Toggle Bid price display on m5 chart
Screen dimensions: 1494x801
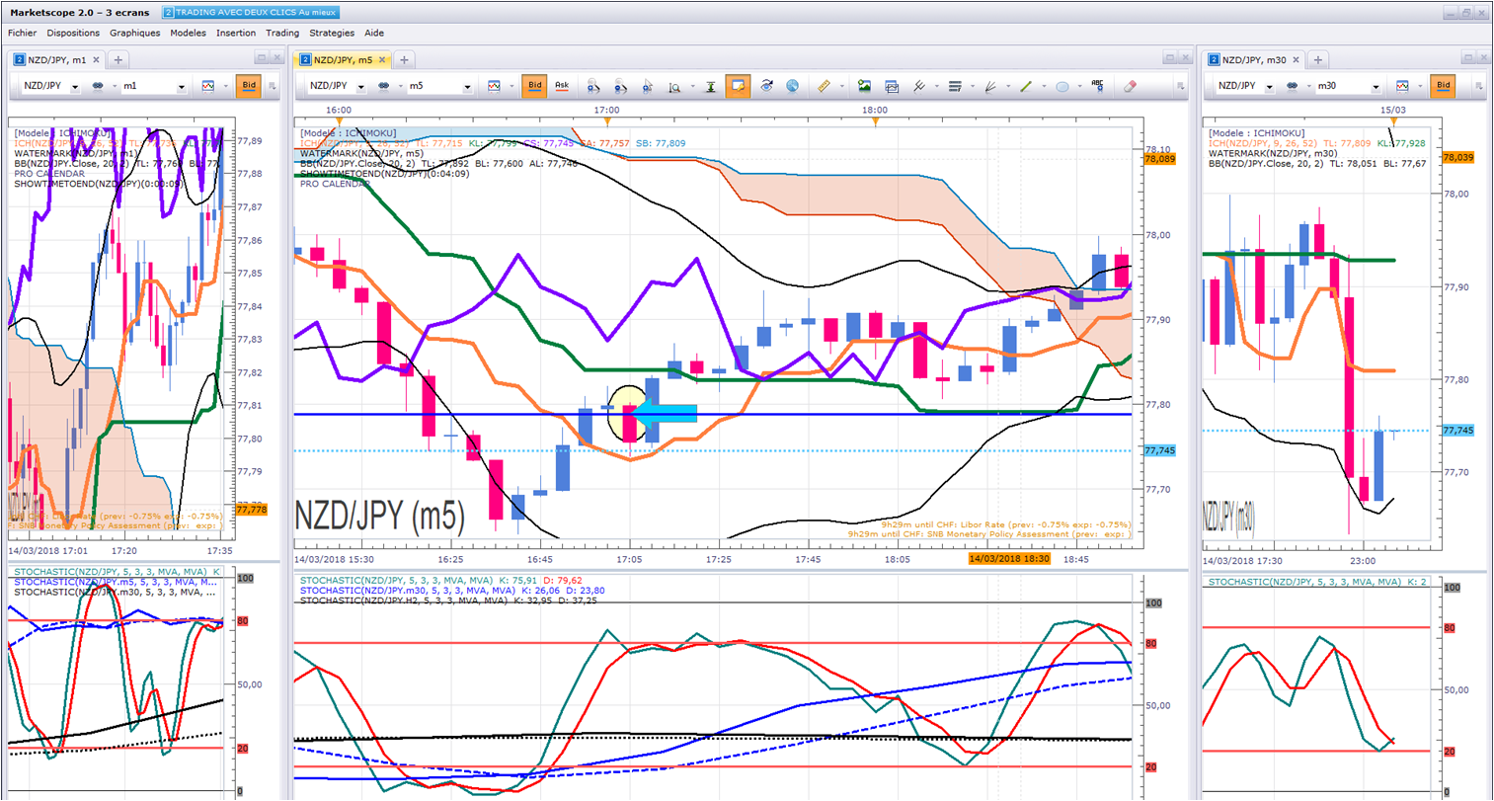[535, 86]
